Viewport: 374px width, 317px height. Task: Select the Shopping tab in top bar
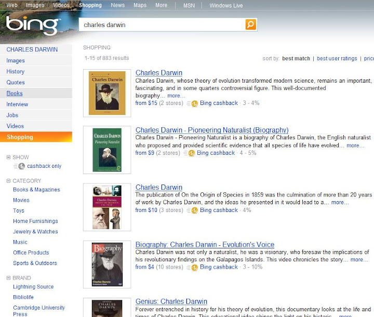coord(90,5)
